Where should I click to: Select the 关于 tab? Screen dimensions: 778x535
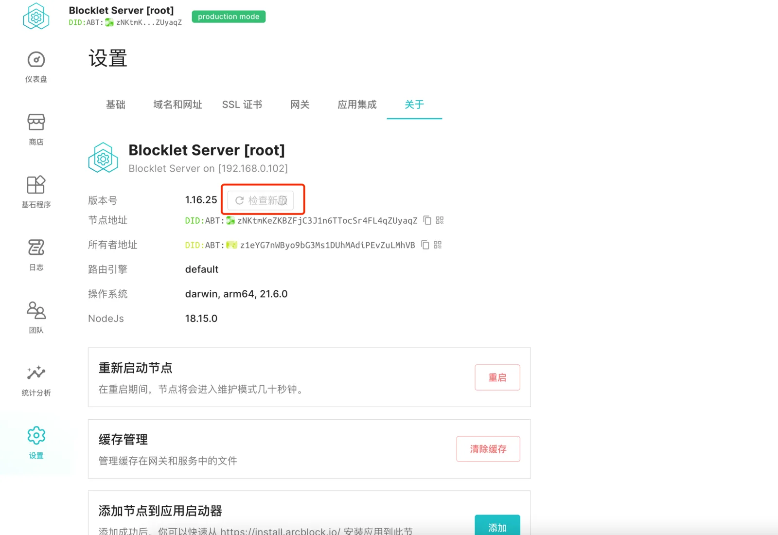(x=414, y=105)
